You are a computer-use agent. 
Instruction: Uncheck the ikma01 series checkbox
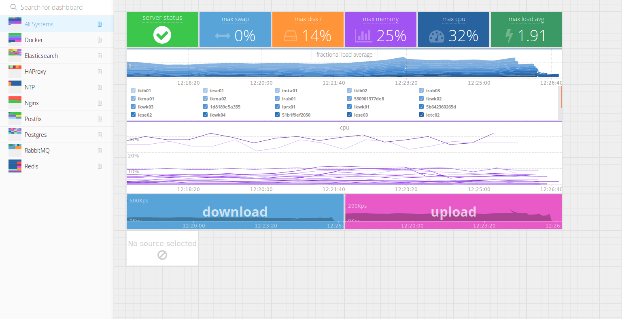[x=133, y=99]
